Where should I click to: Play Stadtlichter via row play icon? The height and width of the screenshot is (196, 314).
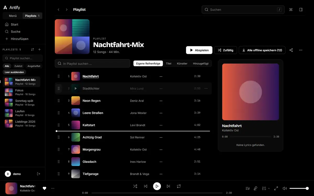[76, 89]
